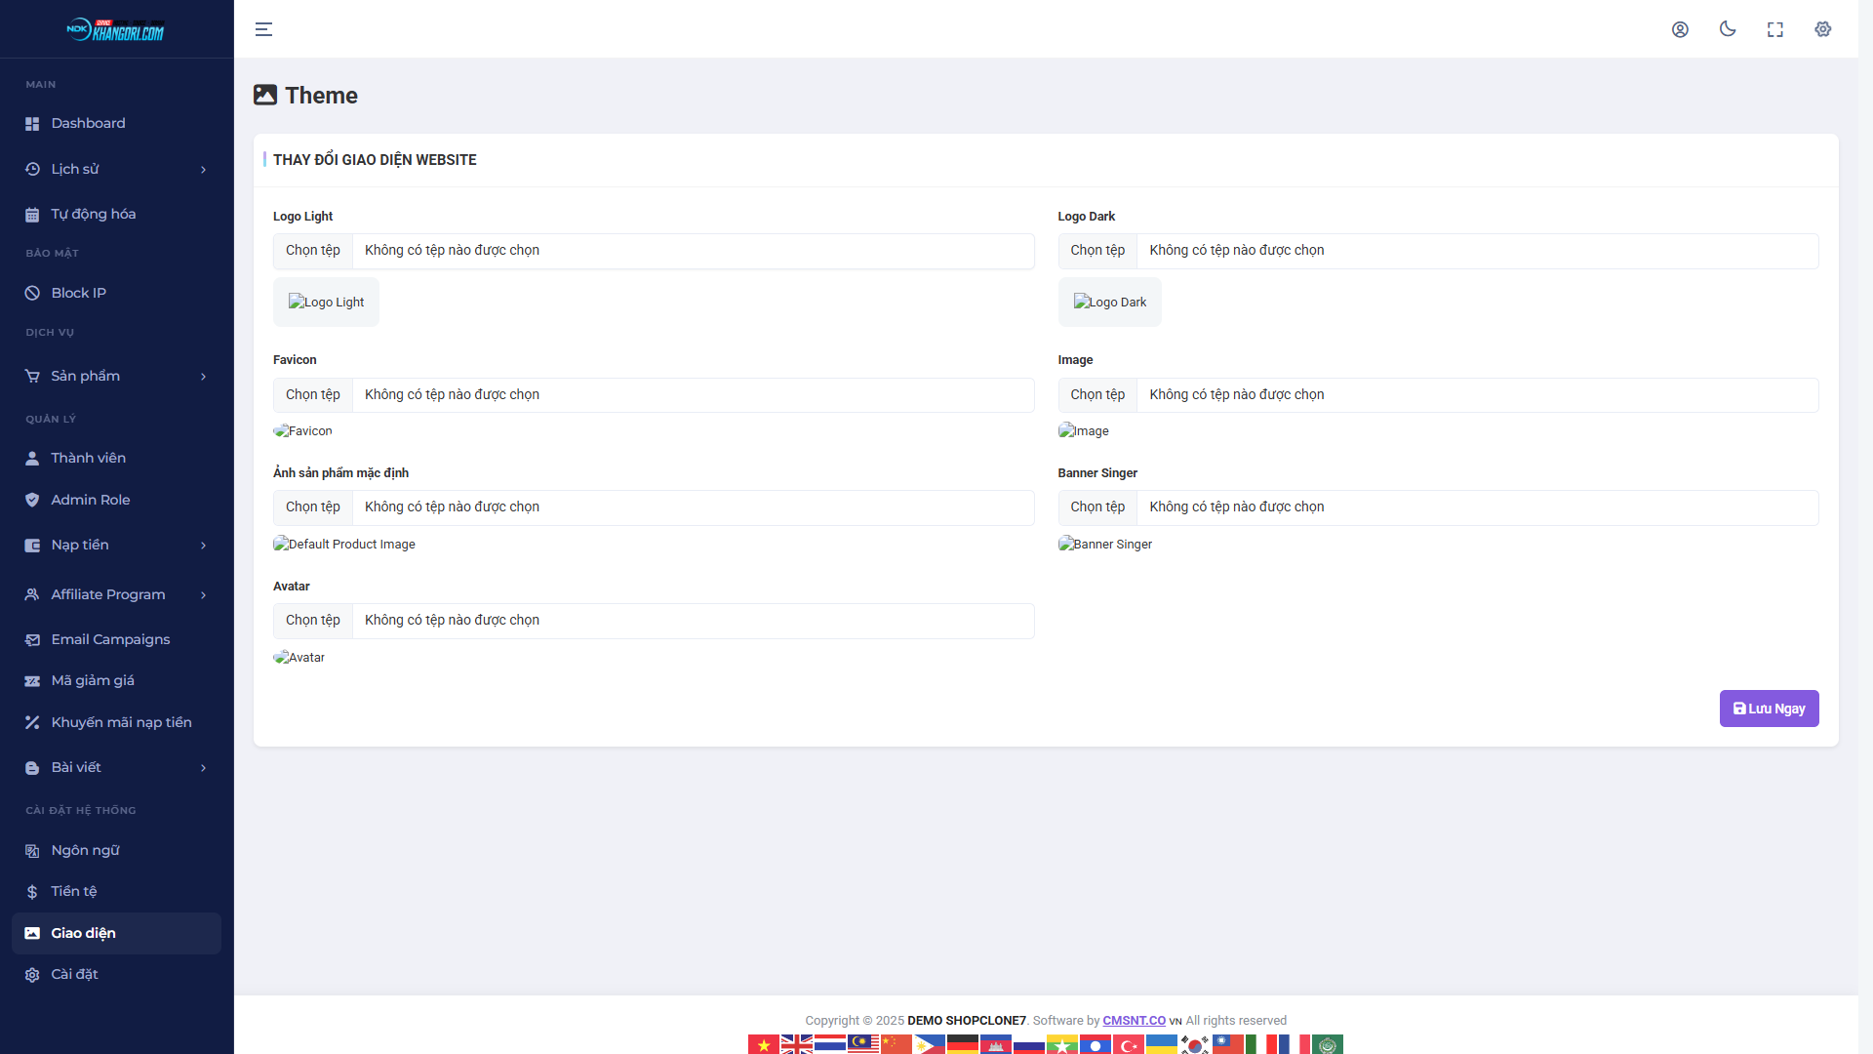Viewport: 1873px width, 1054px height.
Task: Click Chọn tệp for Banner Singer
Action: [1097, 507]
